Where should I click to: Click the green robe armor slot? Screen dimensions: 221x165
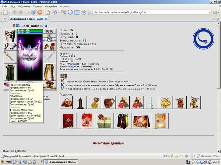click(10, 72)
